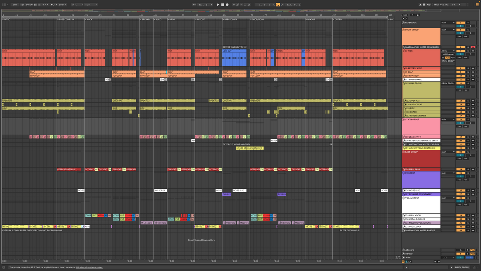The height and width of the screenshot is (271, 481).
Task: Arm the 8 REVERSE KICK track for recording
Action: click(x=473, y=68)
